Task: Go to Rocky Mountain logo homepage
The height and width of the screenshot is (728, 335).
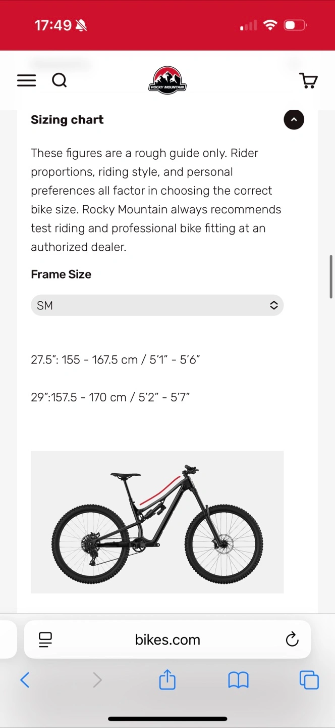Action: [x=167, y=80]
